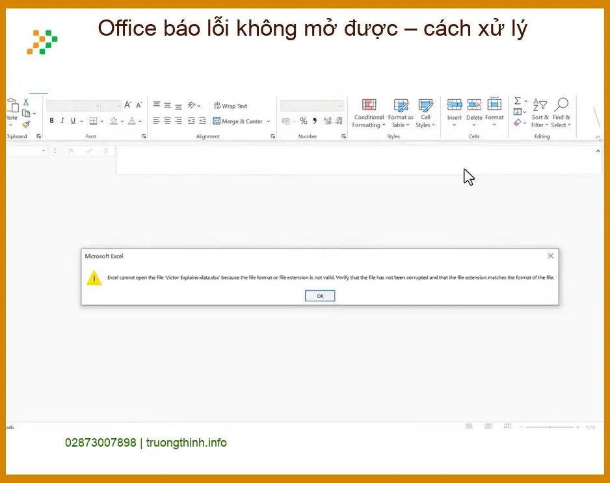Open the Borders dropdown arrow

click(x=102, y=121)
